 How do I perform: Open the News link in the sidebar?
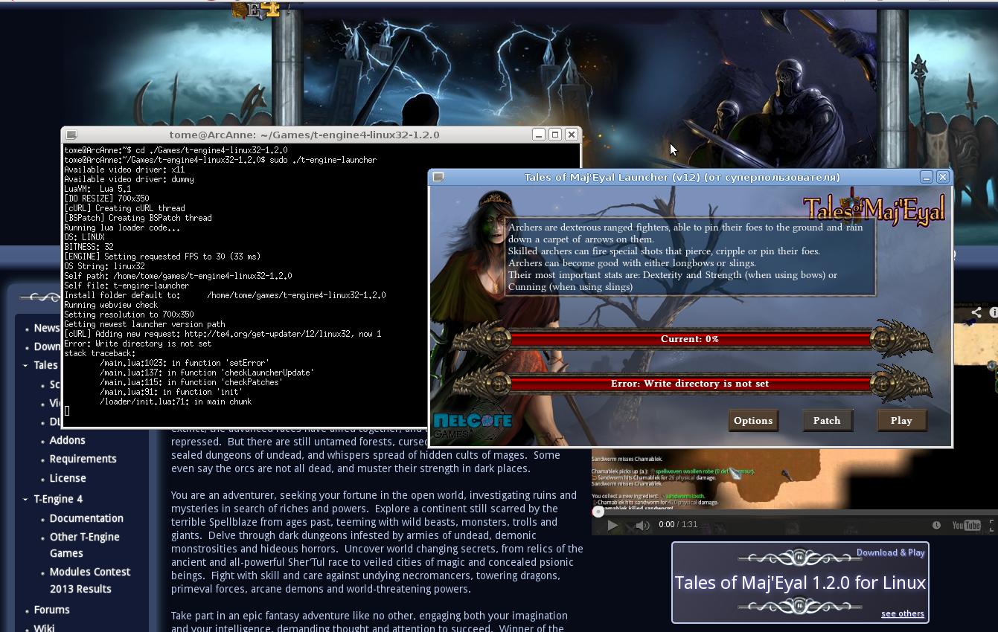tap(47, 328)
